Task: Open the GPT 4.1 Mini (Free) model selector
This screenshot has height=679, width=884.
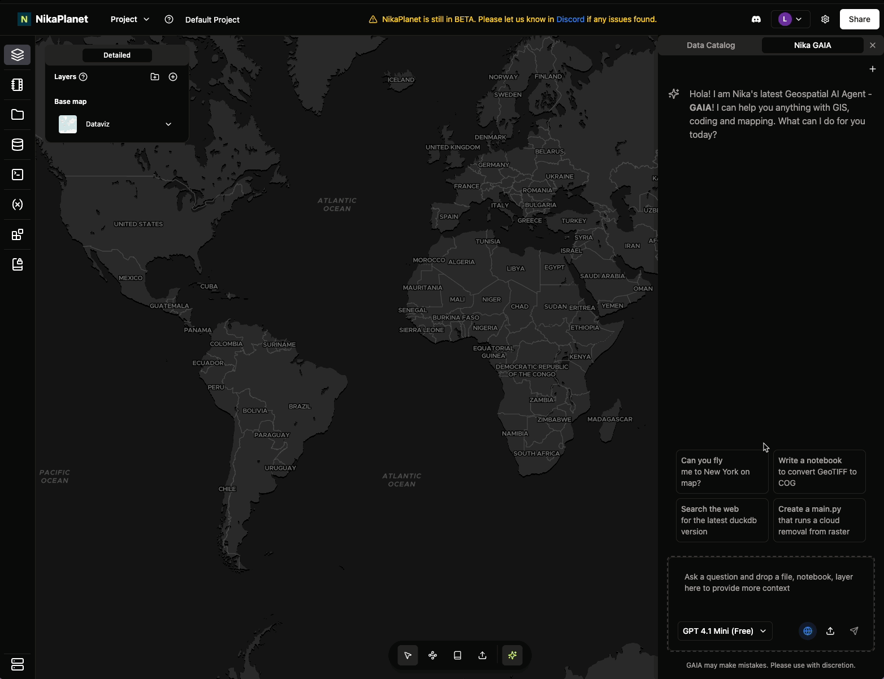Action: click(725, 631)
